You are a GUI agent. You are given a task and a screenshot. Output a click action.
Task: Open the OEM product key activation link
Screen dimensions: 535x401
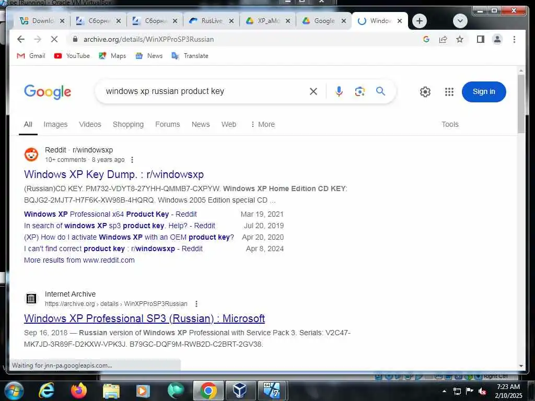(x=129, y=237)
